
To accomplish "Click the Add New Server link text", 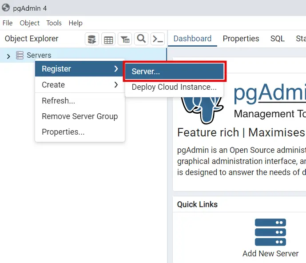I will pyautogui.click(x=270, y=254).
